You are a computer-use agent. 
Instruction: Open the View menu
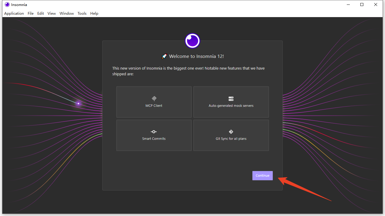click(52, 13)
